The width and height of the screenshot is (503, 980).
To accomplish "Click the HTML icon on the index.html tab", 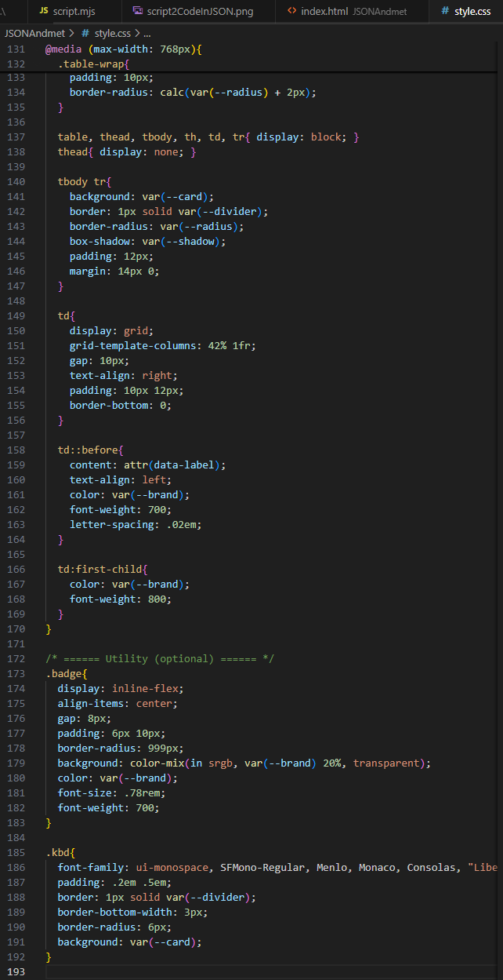I will point(291,11).
